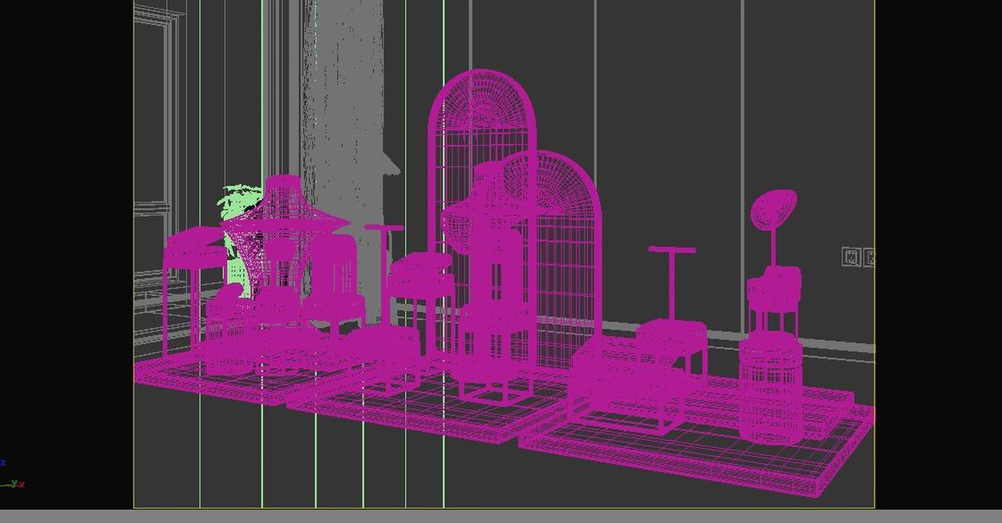1002x523 pixels.
Task: Click the blue Z axis label
Action: (x=3, y=462)
